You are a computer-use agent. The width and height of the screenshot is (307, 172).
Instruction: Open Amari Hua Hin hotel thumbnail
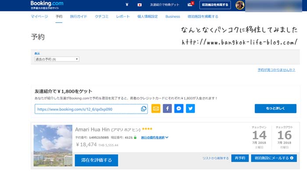pyautogui.click(x=53, y=145)
